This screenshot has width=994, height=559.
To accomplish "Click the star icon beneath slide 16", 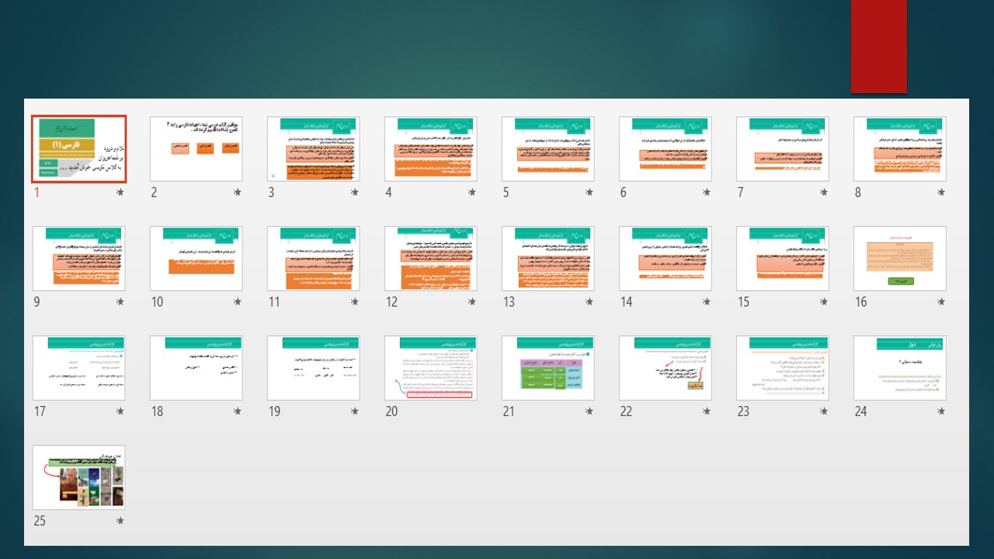I will [x=940, y=302].
